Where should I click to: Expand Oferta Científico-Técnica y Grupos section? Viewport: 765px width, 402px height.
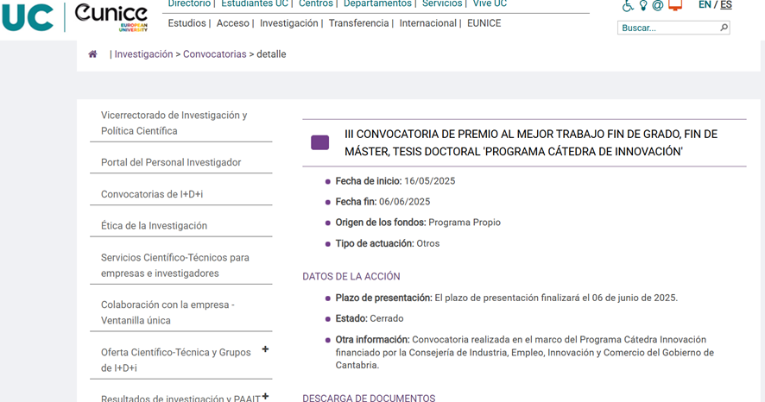[265, 349]
